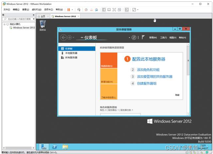Select Windows Server 2012 in library tree
Viewport: 213px width, 154px height.
coord(24,28)
